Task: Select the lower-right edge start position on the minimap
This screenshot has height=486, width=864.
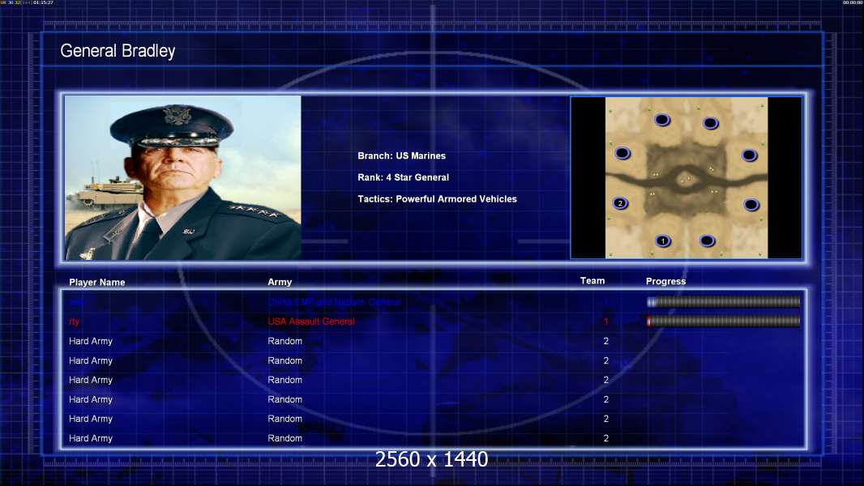Action: [x=751, y=205]
